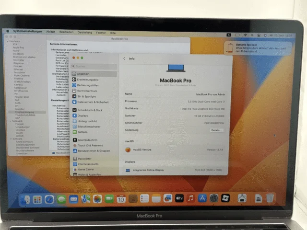This screenshot has height=230, width=307.
Task: Collapse the Netzwerk tree section
Action: click(x=11, y=121)
